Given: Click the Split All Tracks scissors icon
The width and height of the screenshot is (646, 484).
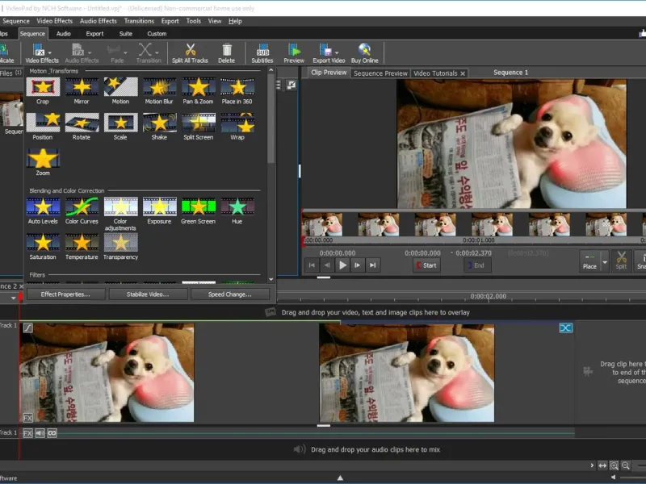Looking at the screenshot, I should [190, 50].
